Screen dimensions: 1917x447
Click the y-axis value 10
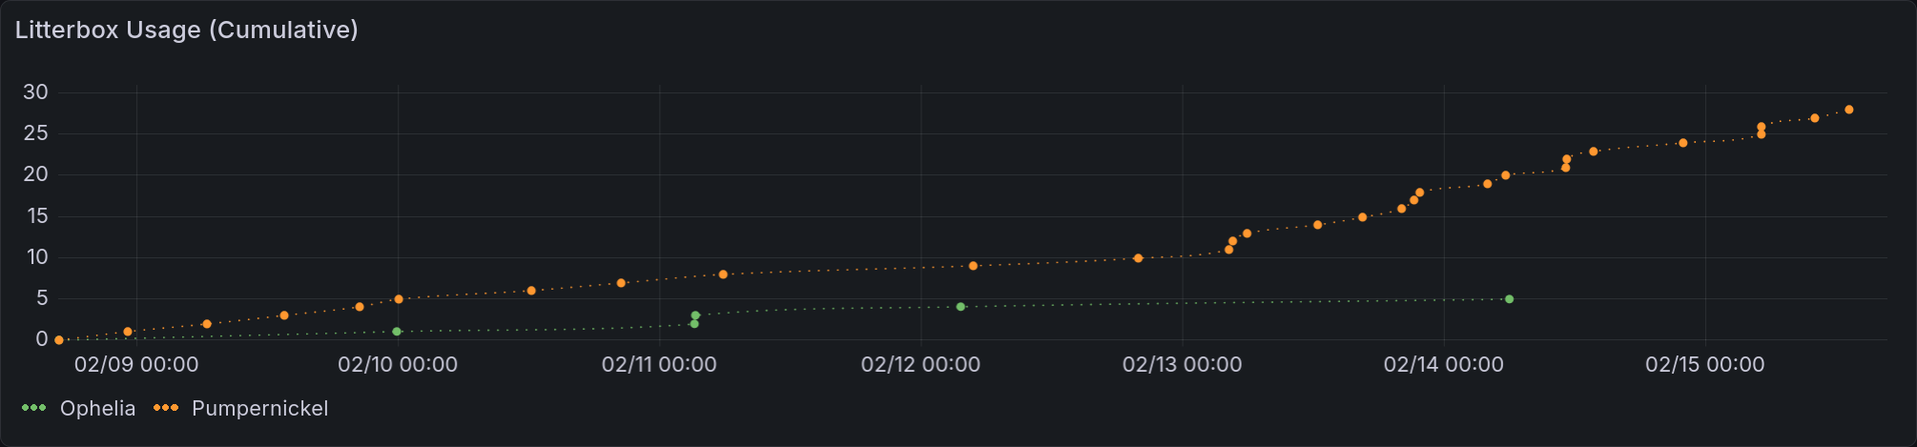[36, 257]
